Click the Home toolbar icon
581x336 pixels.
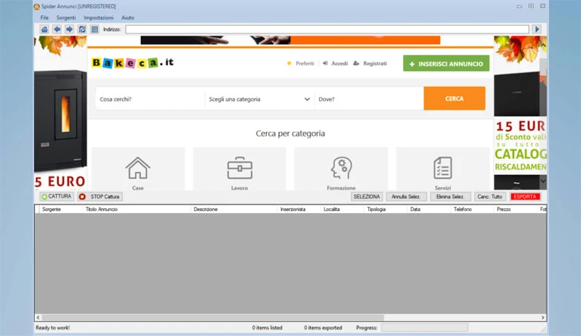(x=44, y=29)
